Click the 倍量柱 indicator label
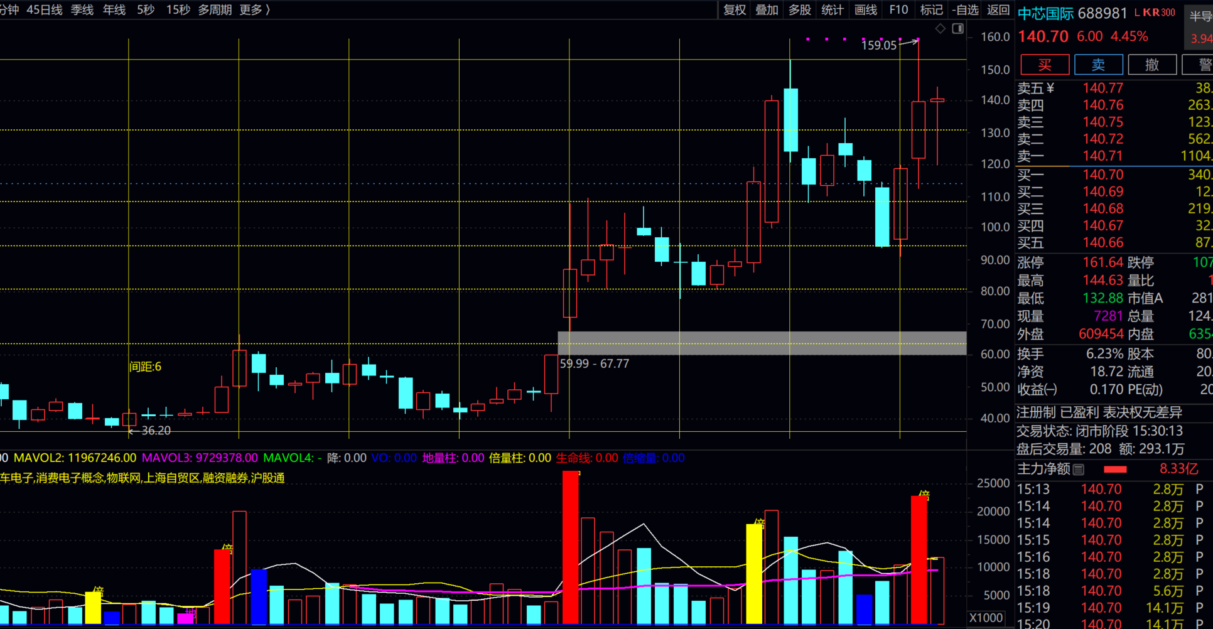 (520, 458)
